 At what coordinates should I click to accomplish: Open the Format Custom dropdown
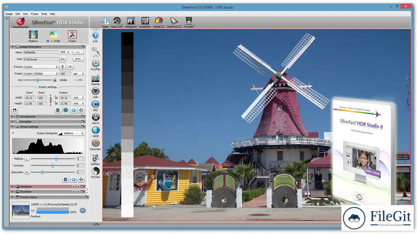pyautogui.click(x=41, y=67)
